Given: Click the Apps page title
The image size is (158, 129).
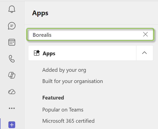Looking at the screenshot, I should point(40,13).
